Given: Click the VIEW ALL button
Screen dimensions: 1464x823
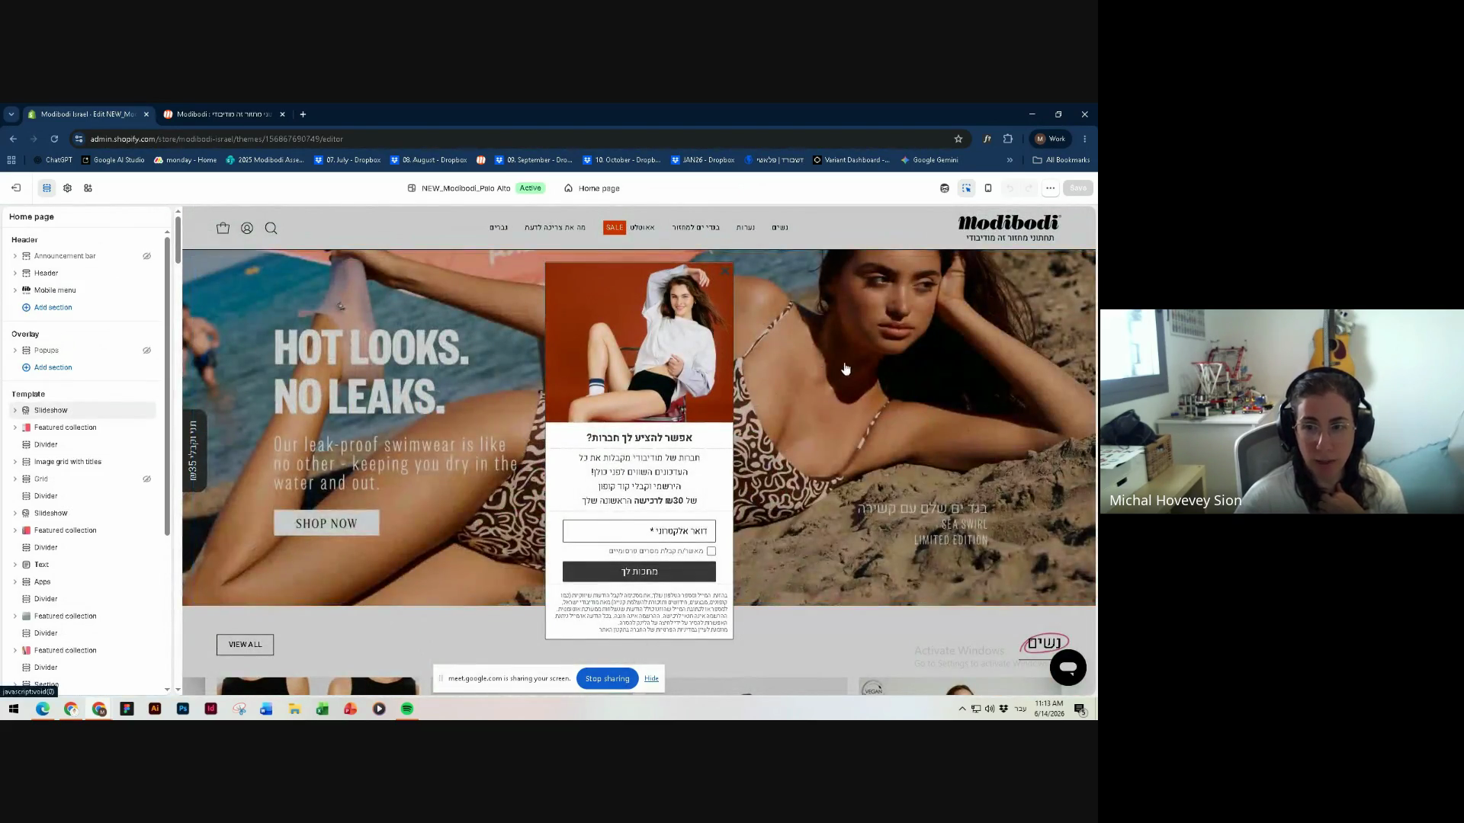Looking at the screenshot, I should [245, 645].
